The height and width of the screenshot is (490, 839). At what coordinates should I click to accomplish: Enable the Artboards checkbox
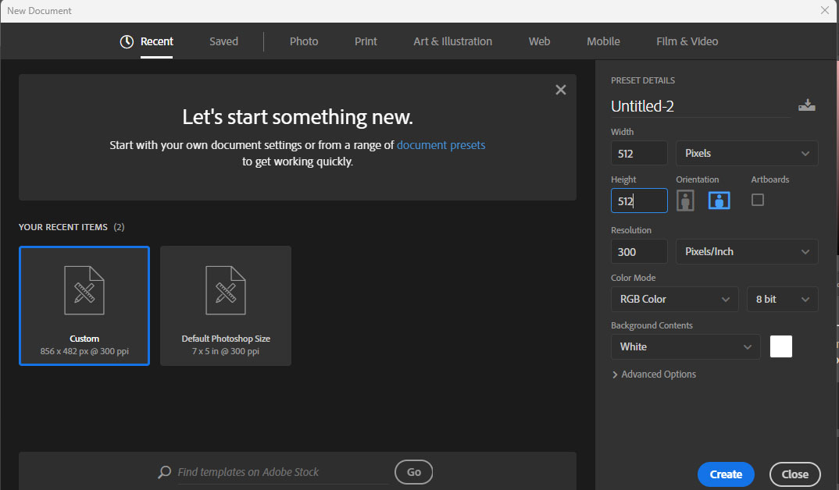[757, 200]
